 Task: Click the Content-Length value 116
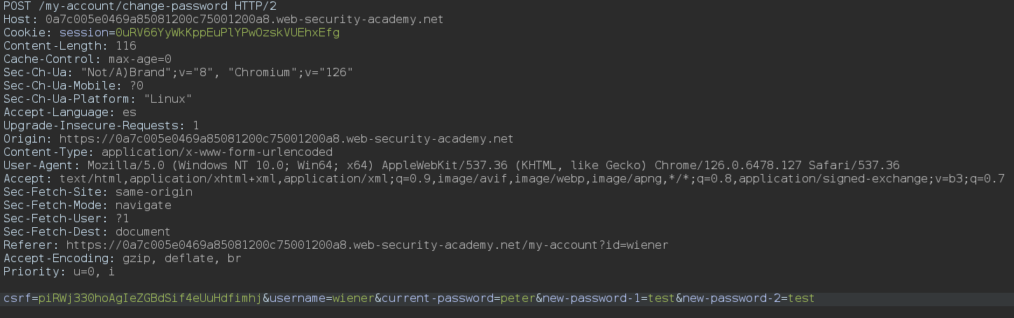126,45
